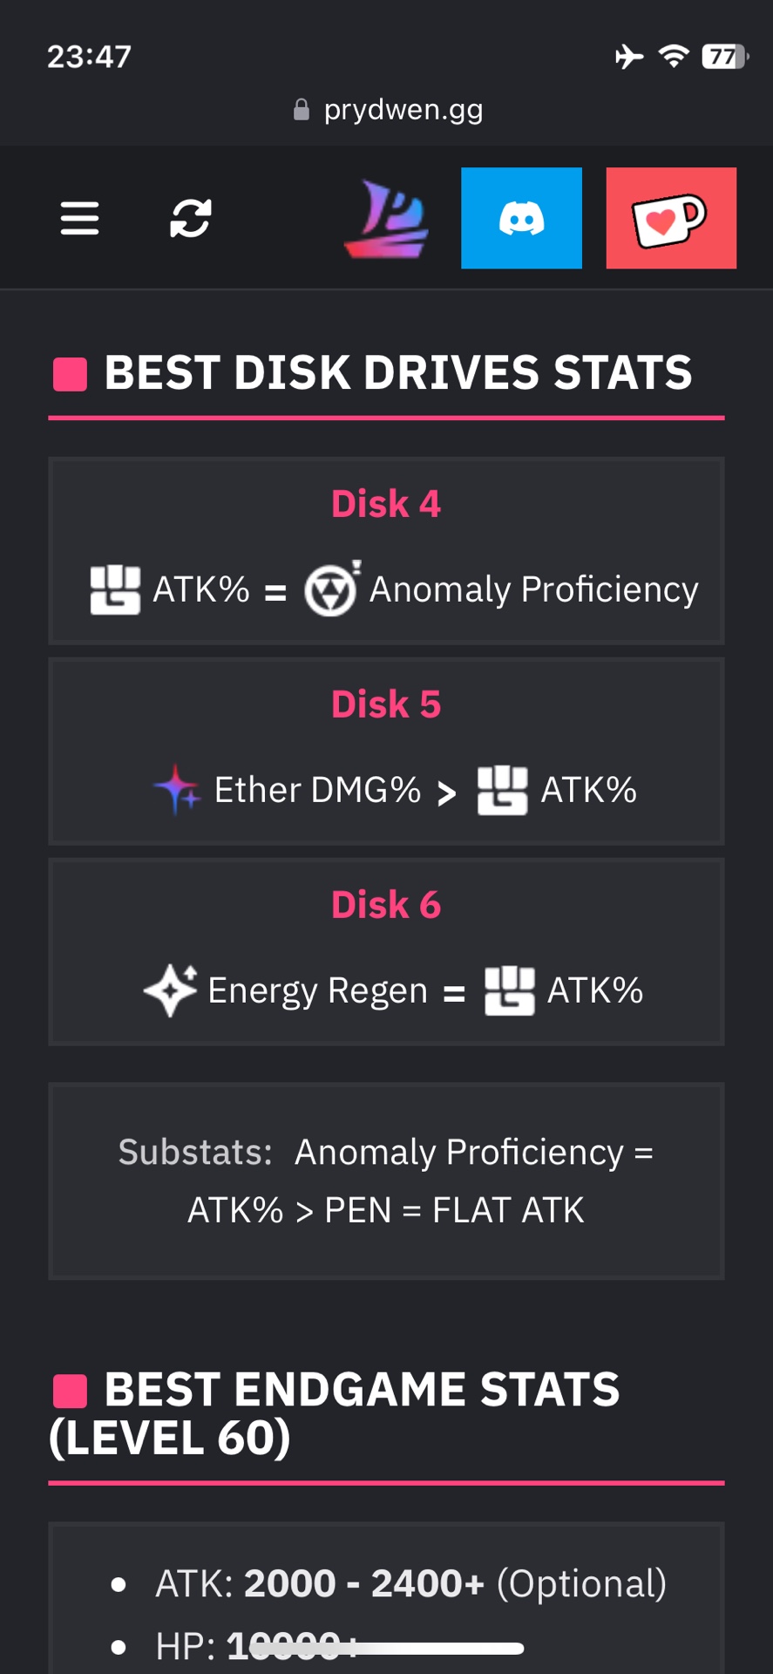Screen dimensions: 773x1674
Task: Tap the Disk 6 heading
Action: coord(386,905)
